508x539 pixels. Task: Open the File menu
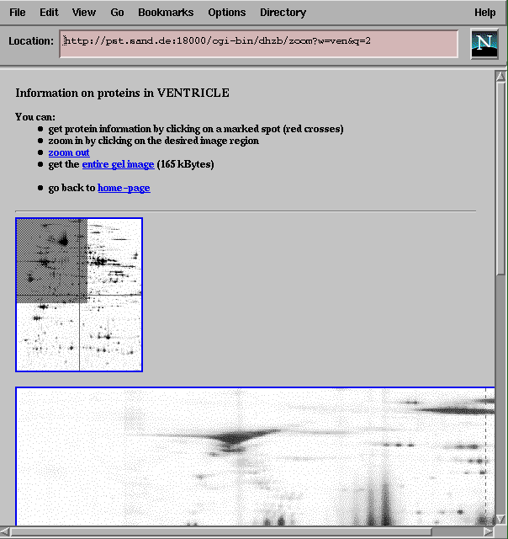[17, 13]
